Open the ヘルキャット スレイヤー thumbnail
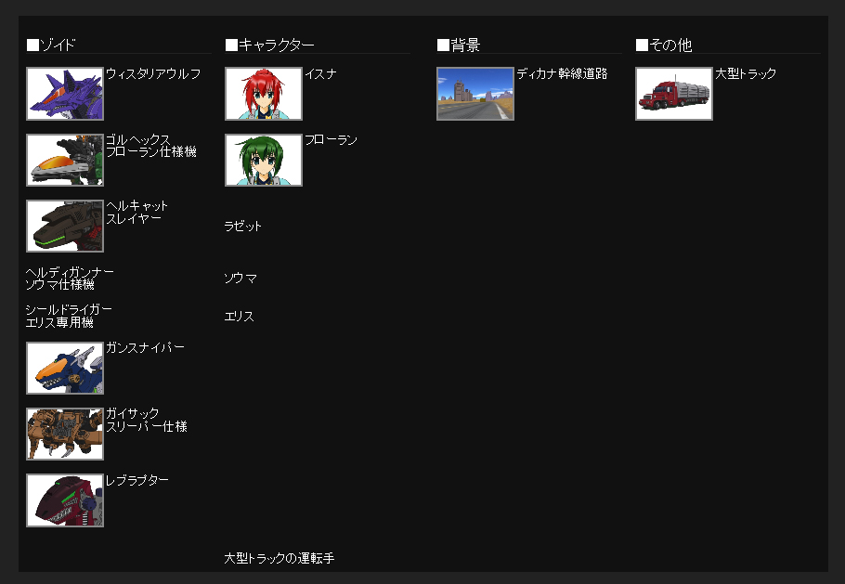The image size is (845, 584). point(65,227)
